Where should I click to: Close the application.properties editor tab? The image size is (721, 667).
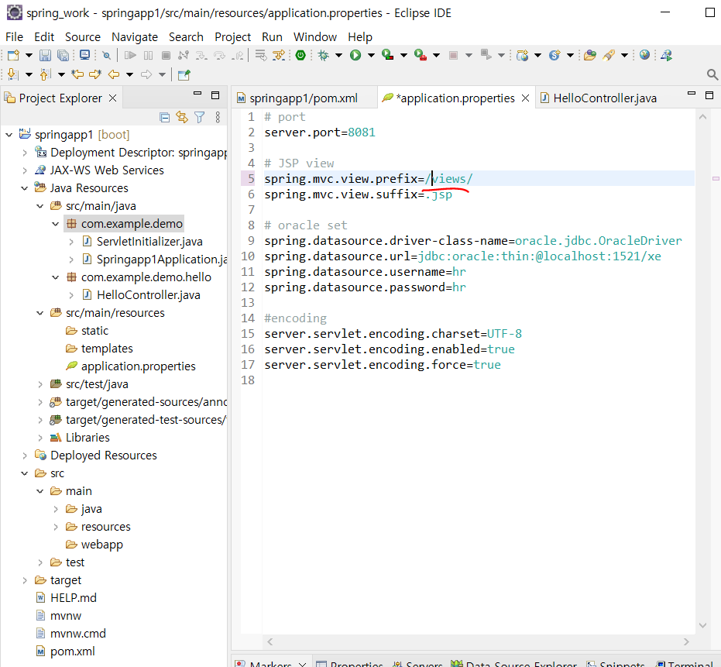click(x=526, y=98)
